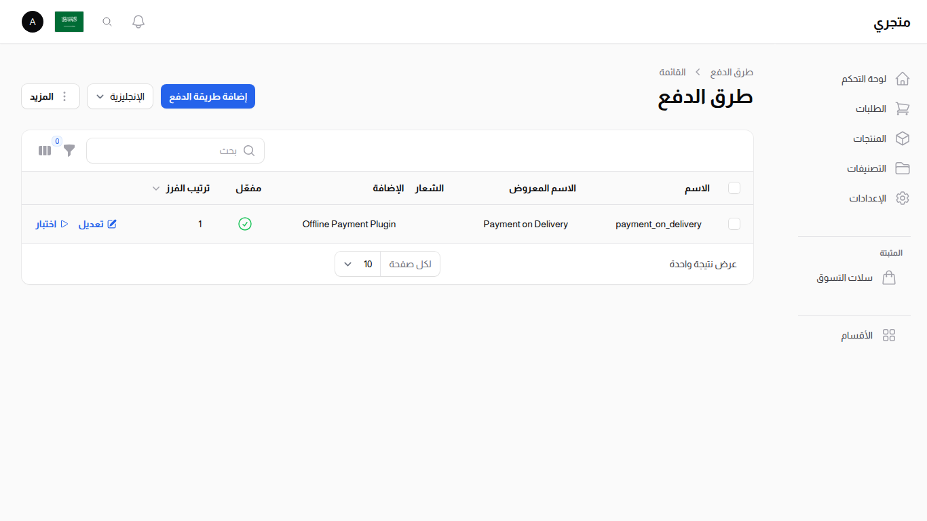Image resolution: width=927 pixels, height=521 pixels.
Task: Open settings using the gear icon
Action: pos(903,198)
